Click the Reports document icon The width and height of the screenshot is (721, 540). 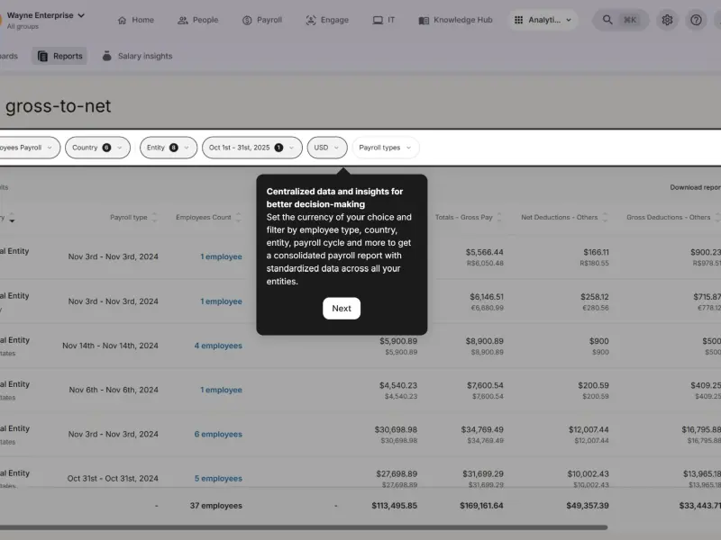42,56
